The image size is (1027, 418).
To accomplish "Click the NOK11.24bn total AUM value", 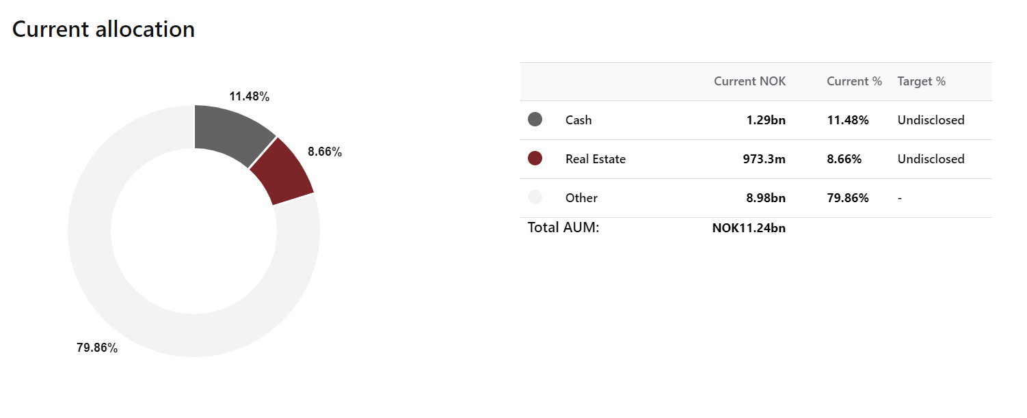I will (749, 228).
